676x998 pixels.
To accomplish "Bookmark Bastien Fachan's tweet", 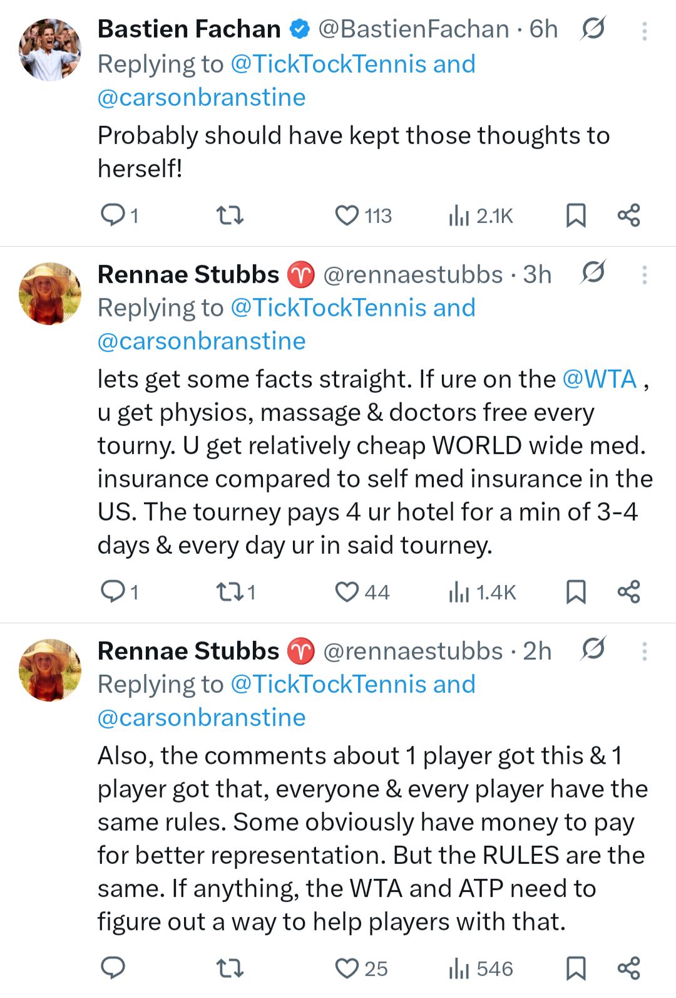I will click(575, 216).
